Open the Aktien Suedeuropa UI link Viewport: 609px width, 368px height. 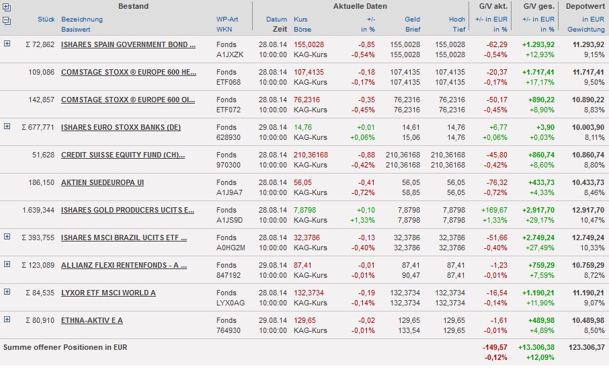click(x=102, y=182)
